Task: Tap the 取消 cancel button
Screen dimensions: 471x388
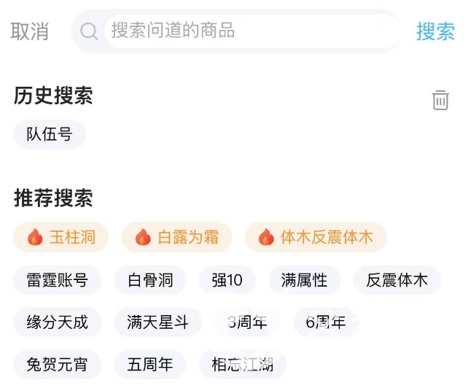Action: click(x=30, y=31)
